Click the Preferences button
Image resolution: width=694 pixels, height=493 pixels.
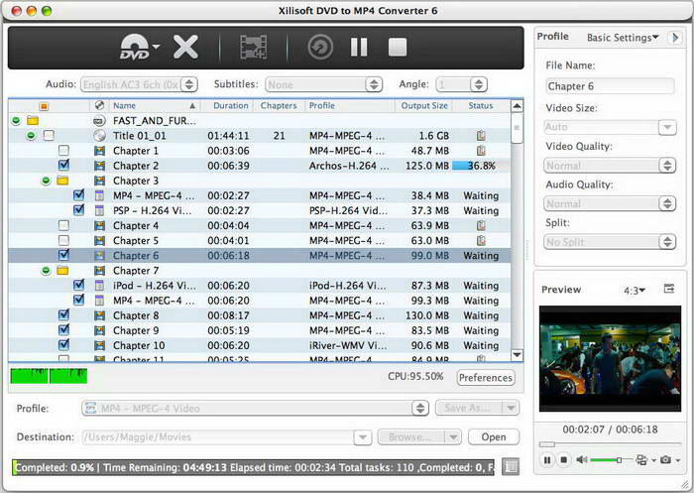[486, 378]
